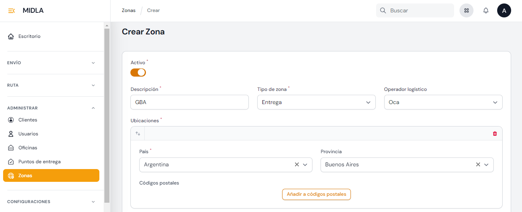This screenshot has height=212, width=522.
Task: Open the apps grid icon
Action: pos(467,11)
